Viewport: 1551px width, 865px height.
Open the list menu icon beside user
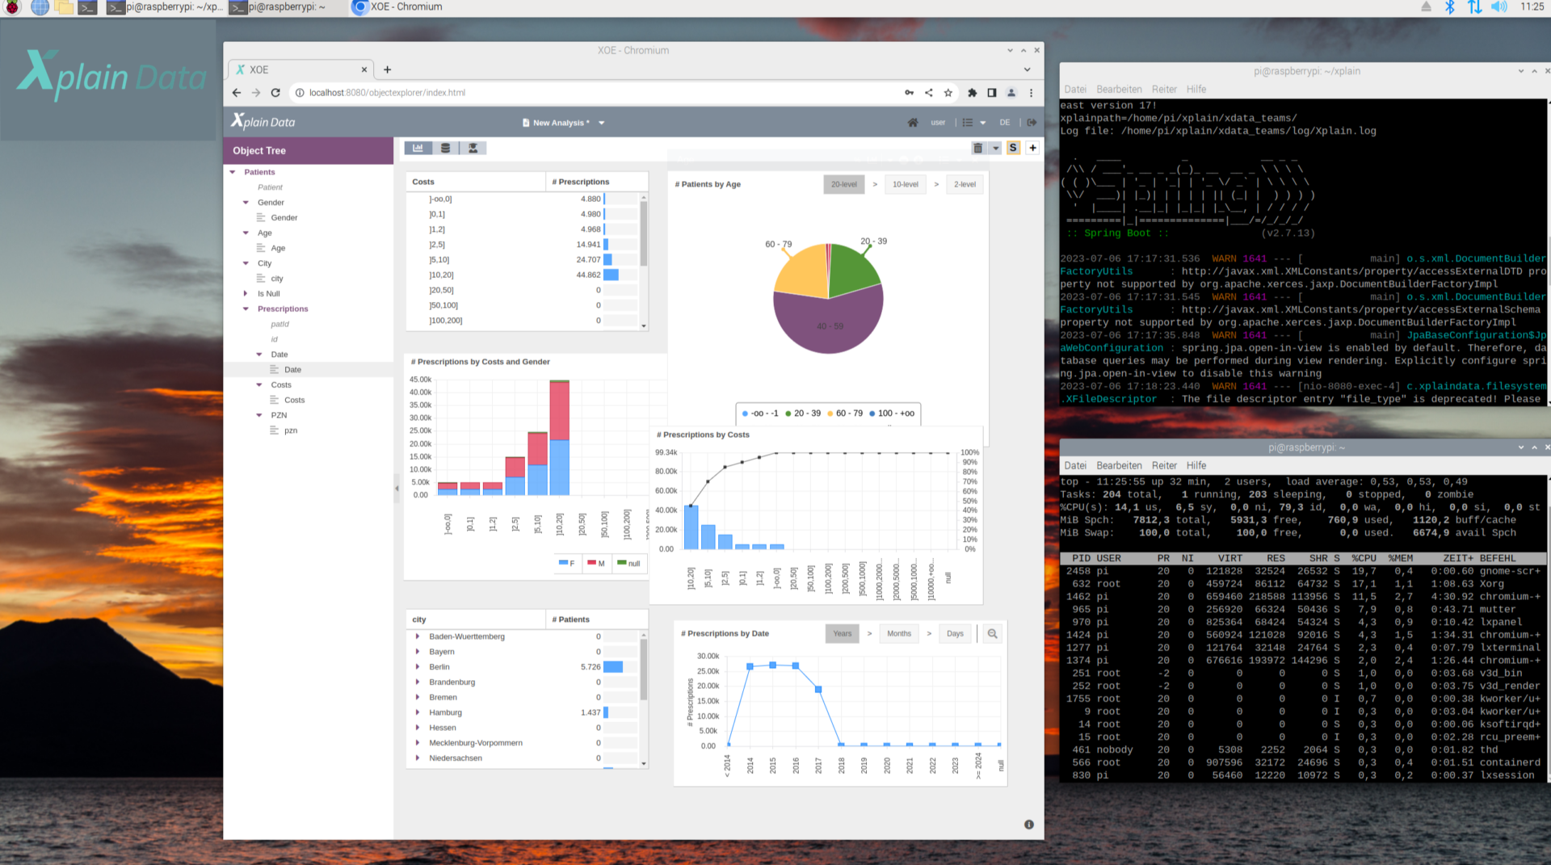(969, 122)
